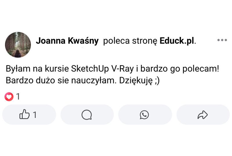The image size is (232, 156).
Task: Open the Educk.pl page link
Action: coord(177,41)
